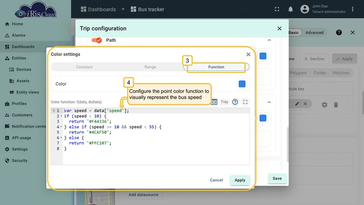Click the pencil edit icon
Image resolution: width=364 pixels, height=205 pixels.
point(297,104)
